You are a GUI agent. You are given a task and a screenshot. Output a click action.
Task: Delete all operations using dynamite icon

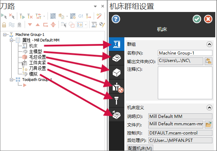99,16
